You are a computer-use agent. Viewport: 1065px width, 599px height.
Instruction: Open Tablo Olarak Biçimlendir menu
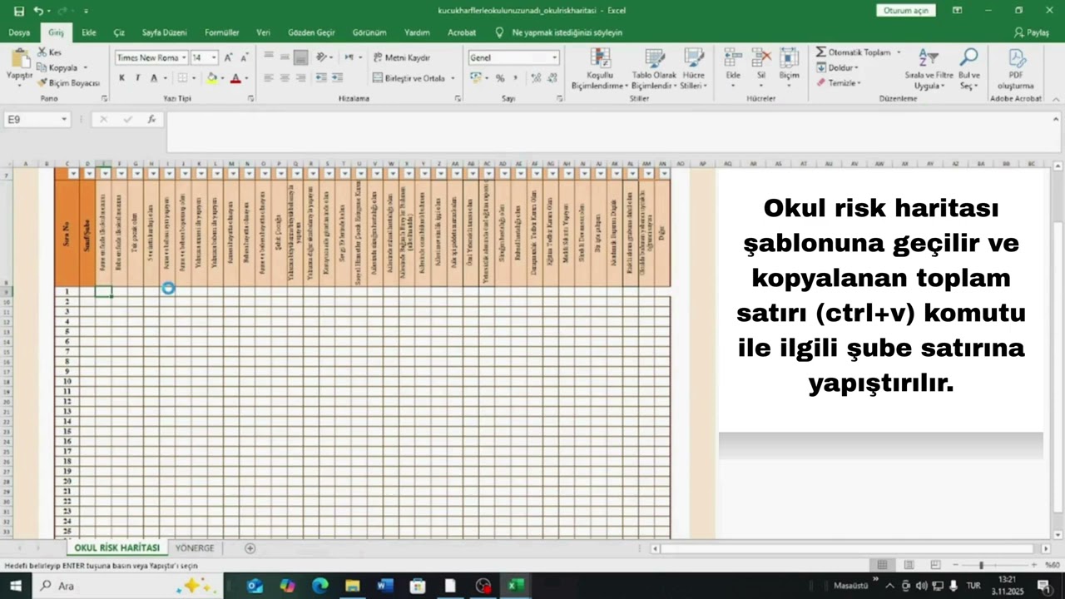pos(654,68)
